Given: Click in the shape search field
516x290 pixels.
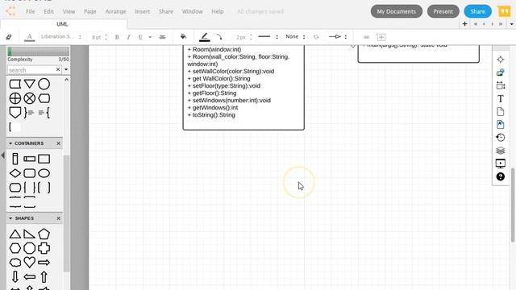Looking at the screenshot, I should 31,70.
